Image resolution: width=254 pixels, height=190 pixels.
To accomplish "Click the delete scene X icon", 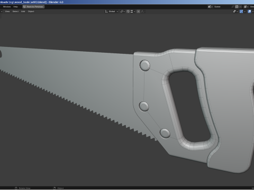I will [x=240, y=7].
